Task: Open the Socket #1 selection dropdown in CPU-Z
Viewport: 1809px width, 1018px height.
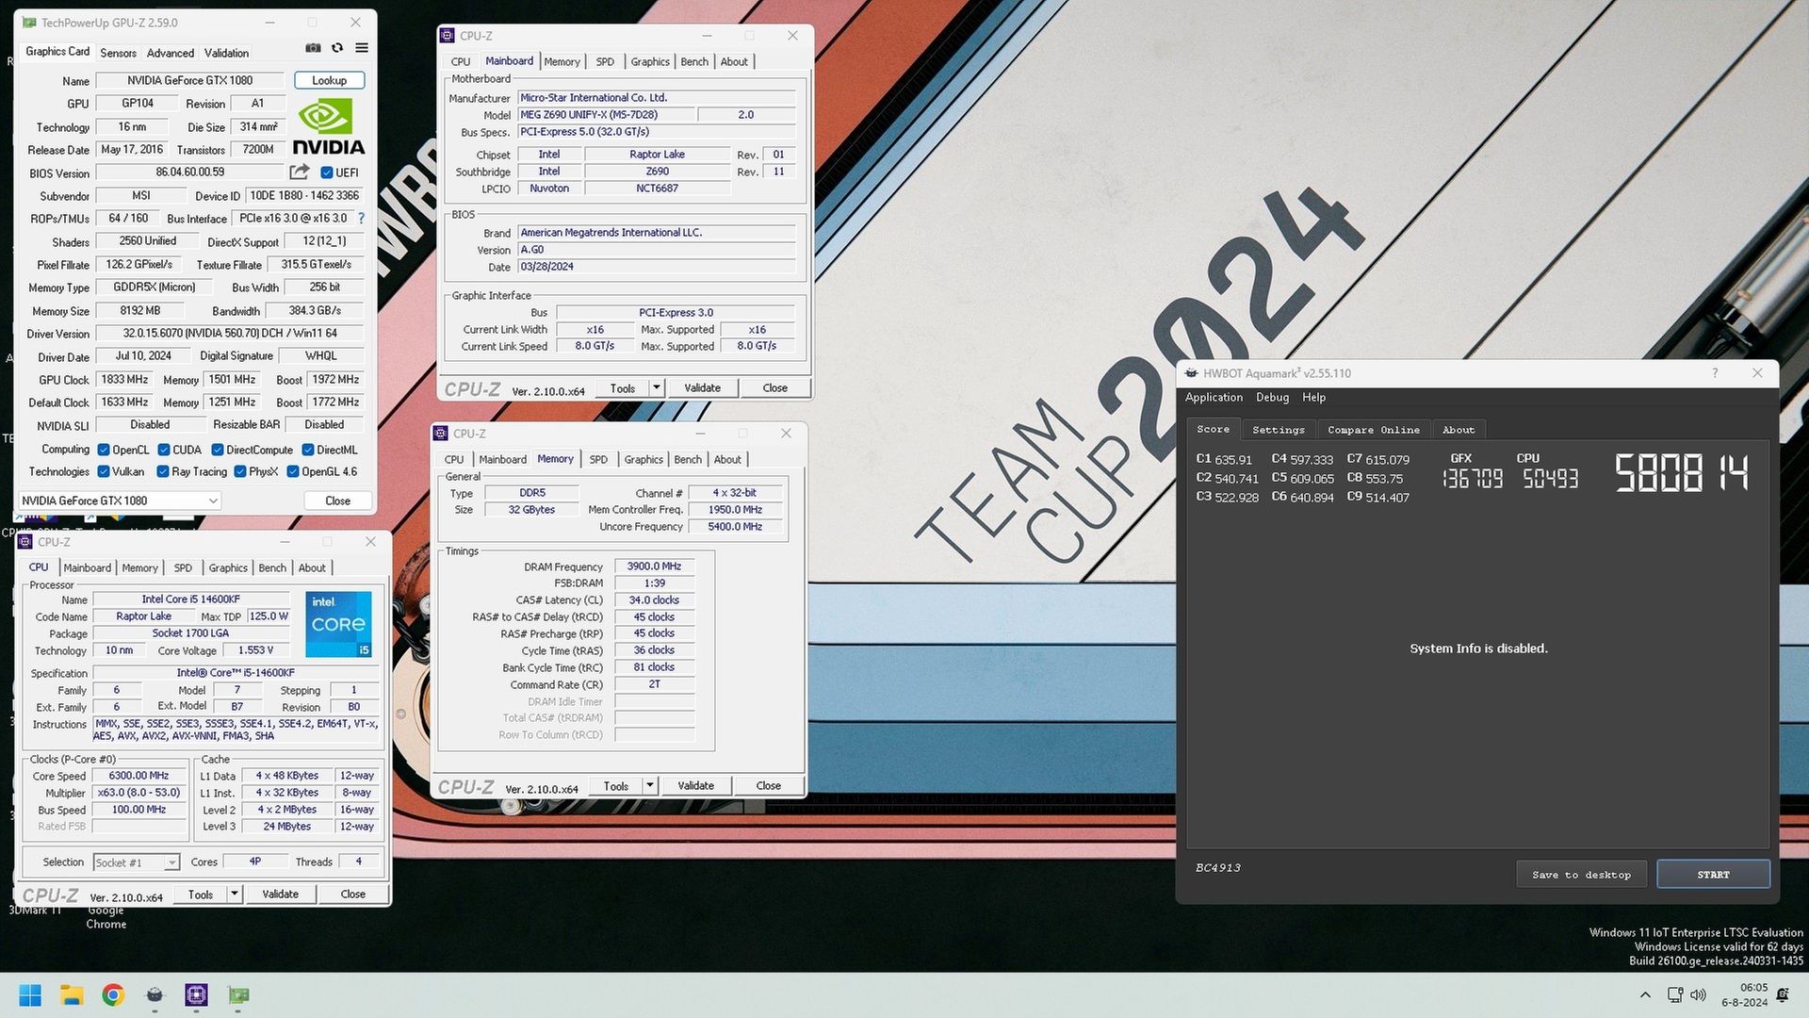Action: (137, 862)
